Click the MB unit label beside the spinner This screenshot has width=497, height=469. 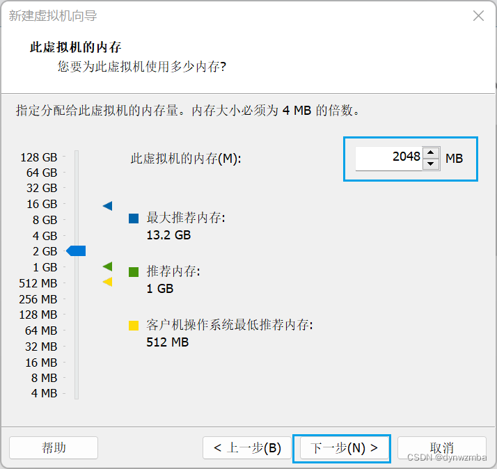(455, 158)
